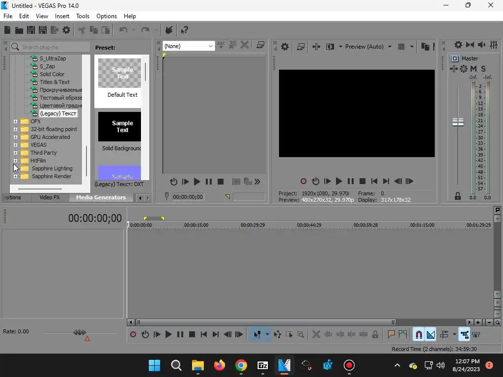
Task: Expand the HitFilm folder
Action: coord(15,161)
